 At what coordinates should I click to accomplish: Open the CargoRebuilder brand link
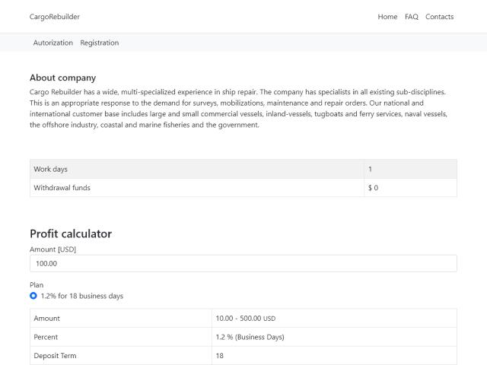pyautogui.click(x=55, y=17)
